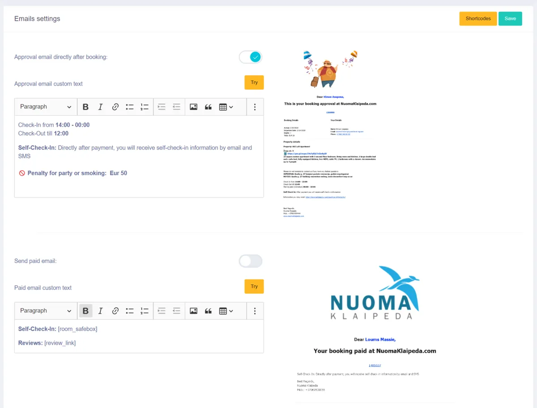
Task: Toggle italic in paid email editor
Action: 100,311
